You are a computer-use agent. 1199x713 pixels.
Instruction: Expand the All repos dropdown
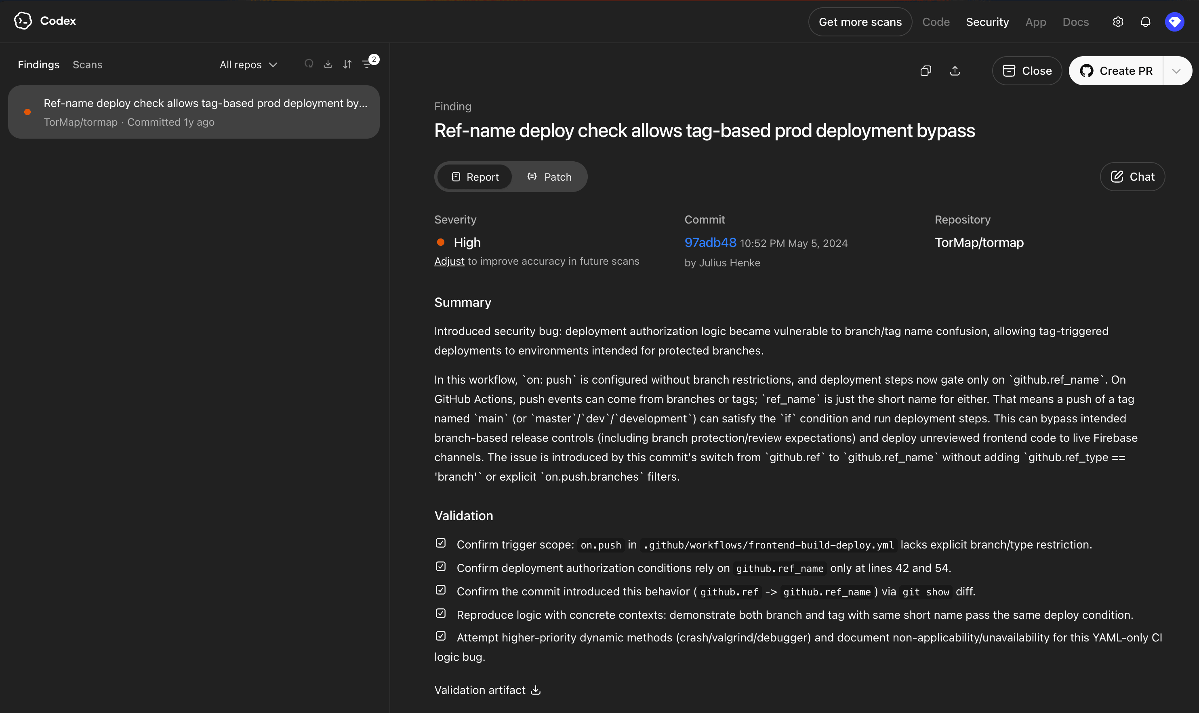click(248, 64)
